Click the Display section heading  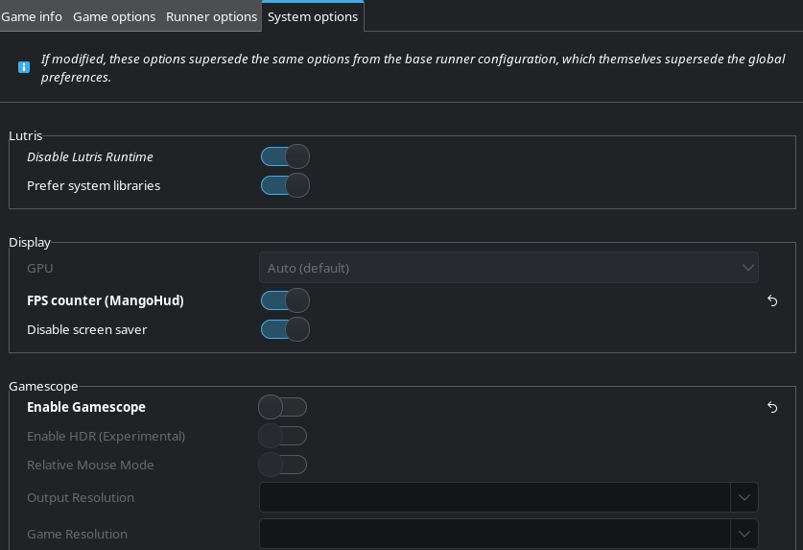(30, 243)
